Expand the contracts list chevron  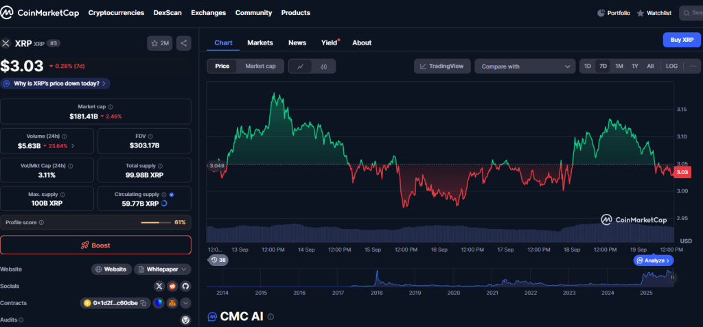coord(185,303)
